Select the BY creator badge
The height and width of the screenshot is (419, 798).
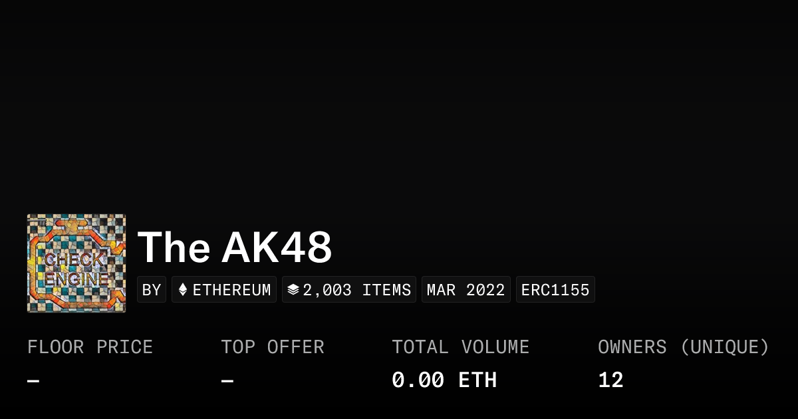pos(152,290)
